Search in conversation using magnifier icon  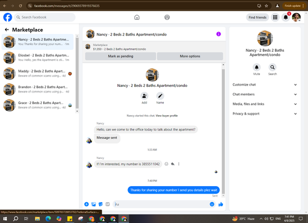(x=272, y=67)
